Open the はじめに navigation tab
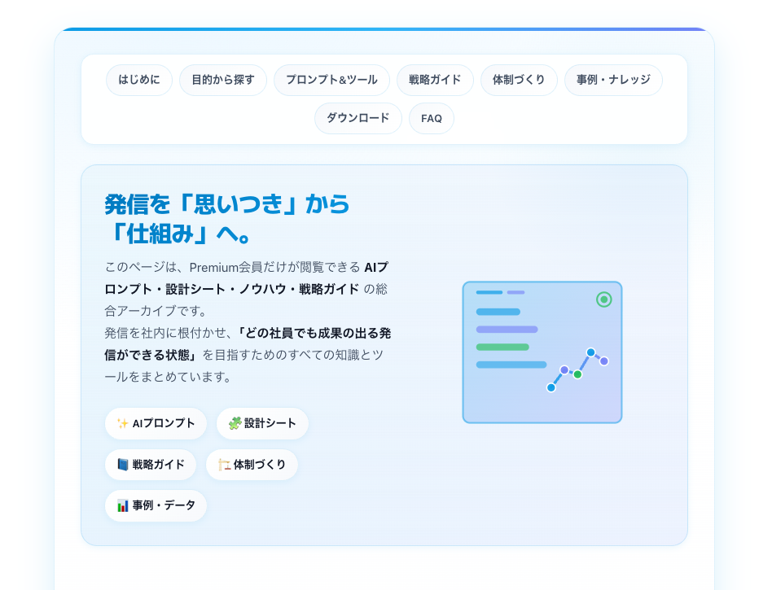 click(x=139, y=80)
